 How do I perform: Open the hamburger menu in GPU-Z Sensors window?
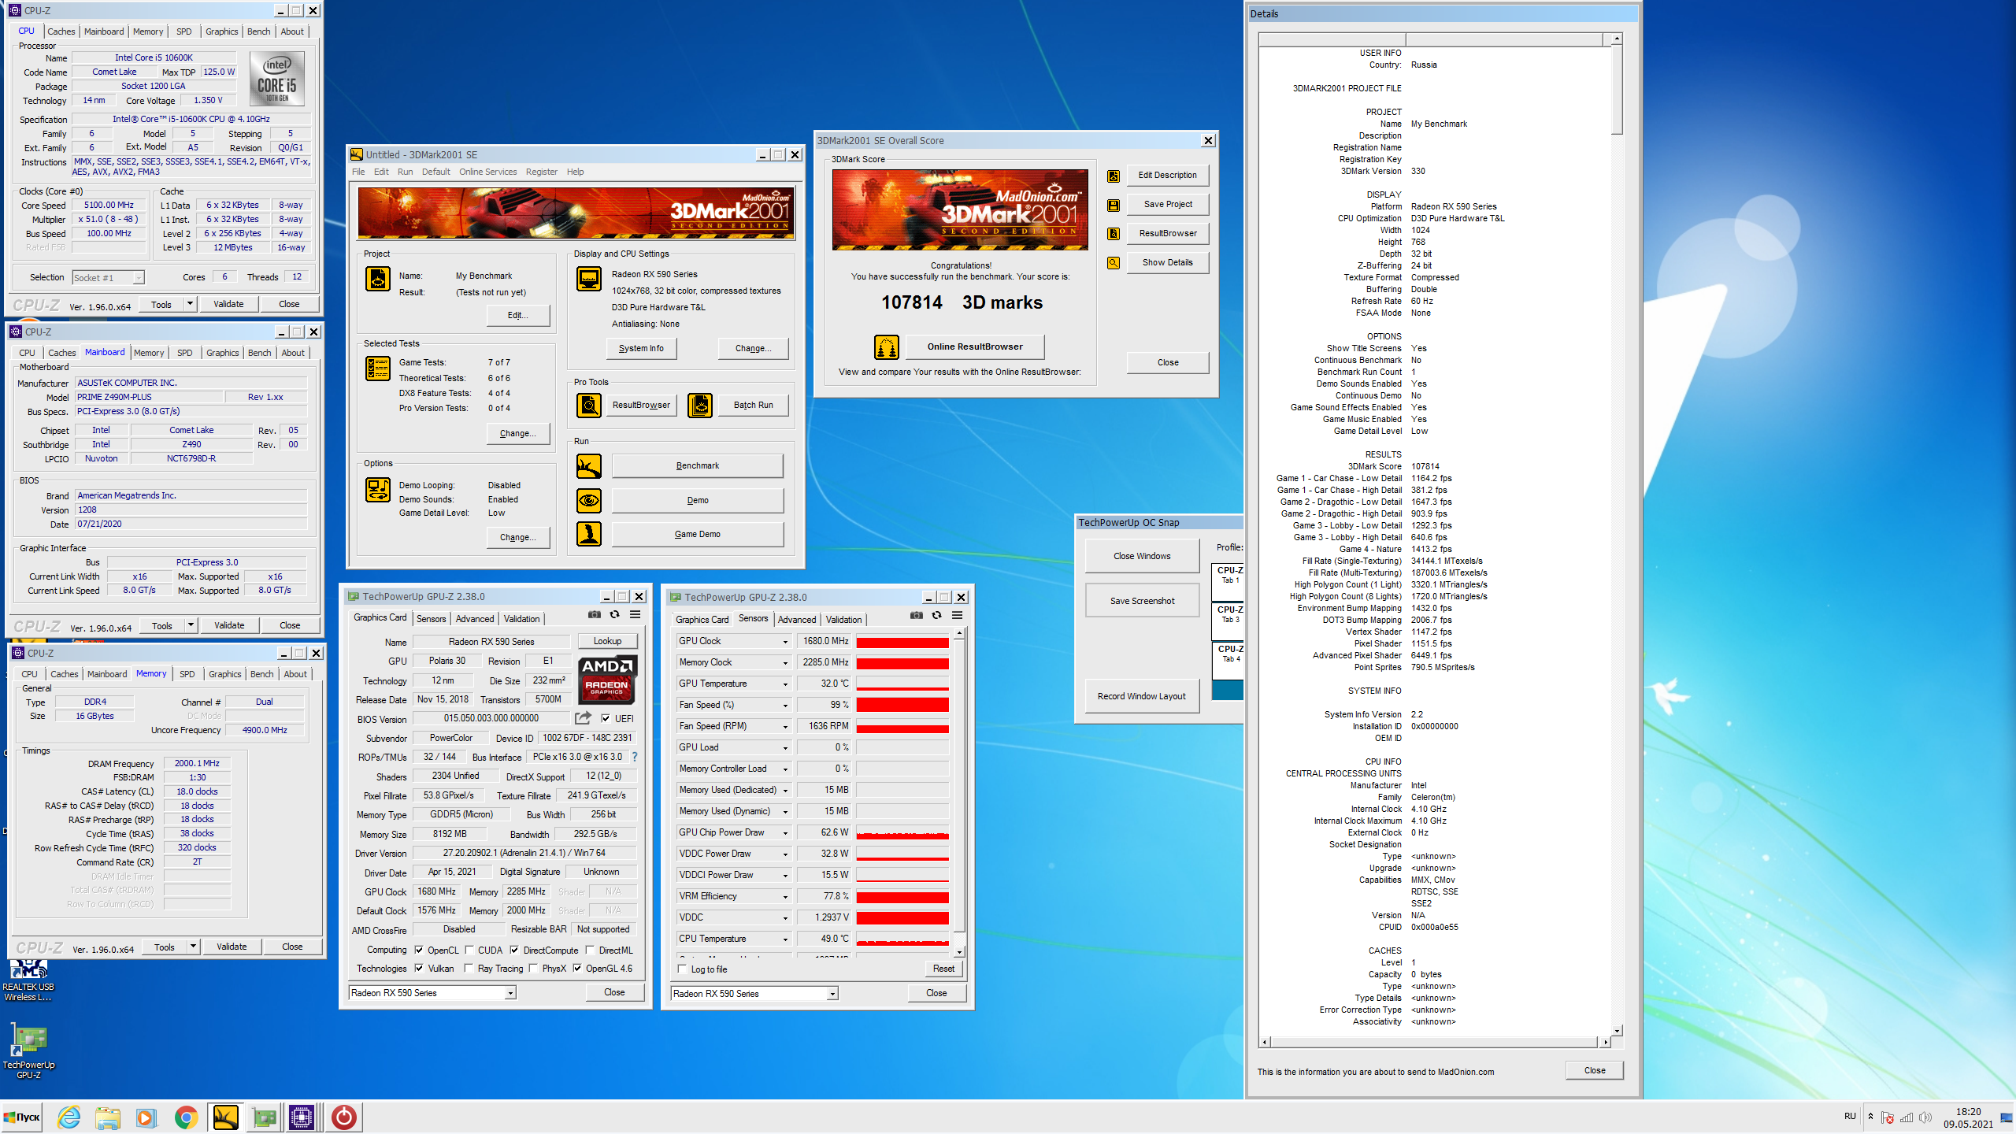tap(958, 615)
